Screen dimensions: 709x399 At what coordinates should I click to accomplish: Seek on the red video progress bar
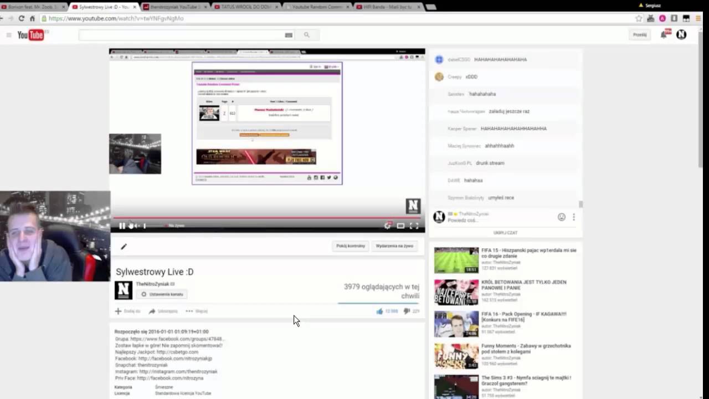pyautogui.click(x=267, y=218)
